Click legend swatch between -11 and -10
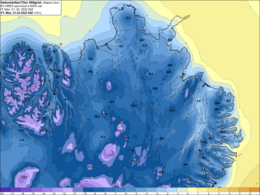 pos(78,190)
